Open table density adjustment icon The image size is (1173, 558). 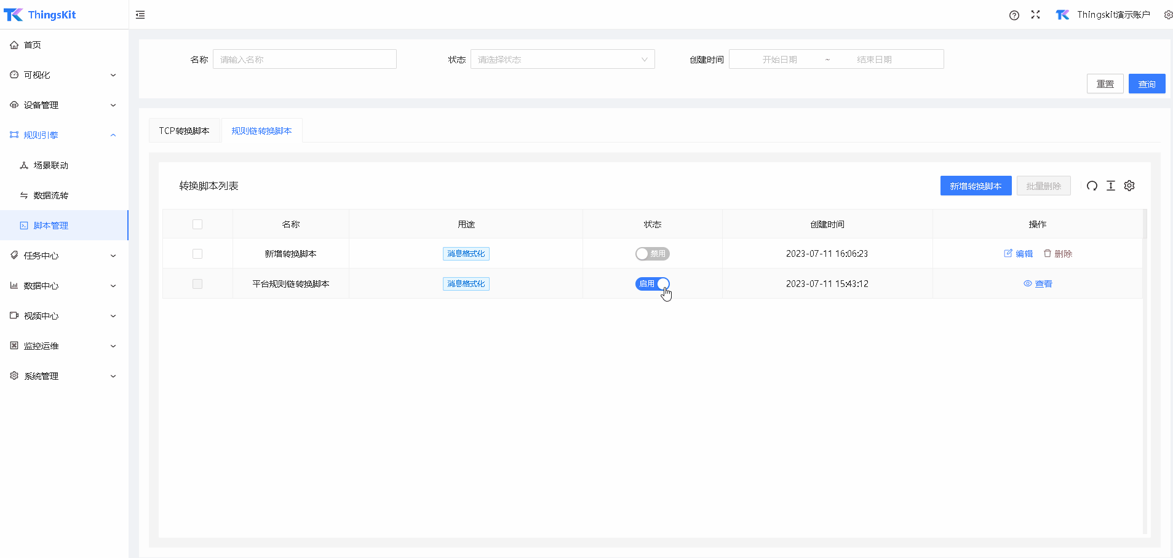pos(1111,186)
